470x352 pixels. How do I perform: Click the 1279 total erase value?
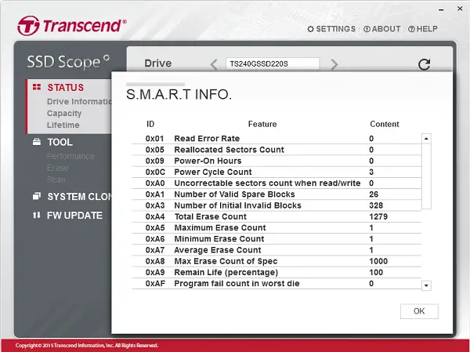pyautogui.click(x=378, y=216)
